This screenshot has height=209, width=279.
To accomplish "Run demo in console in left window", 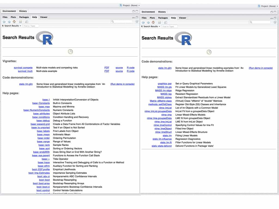I will (122, 84).
